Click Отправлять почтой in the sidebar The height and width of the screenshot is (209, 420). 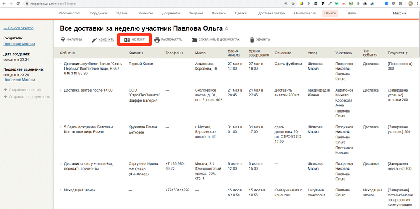(x=25, y=90)
